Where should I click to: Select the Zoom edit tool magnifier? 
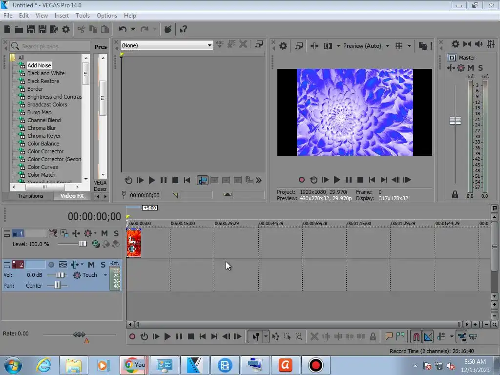tap(299, 336)
